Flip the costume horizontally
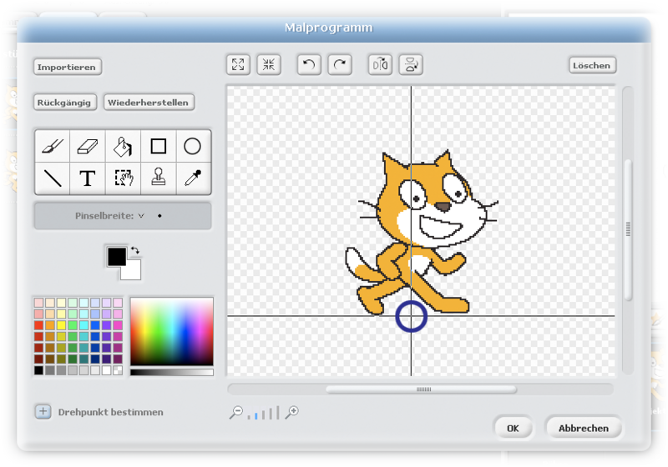This screenshot has height=467, width=668. pos(380,65)
